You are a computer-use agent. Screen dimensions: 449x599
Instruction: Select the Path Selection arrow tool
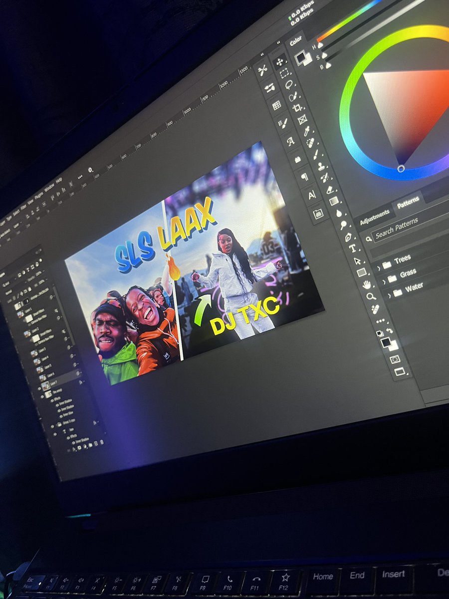357,261
